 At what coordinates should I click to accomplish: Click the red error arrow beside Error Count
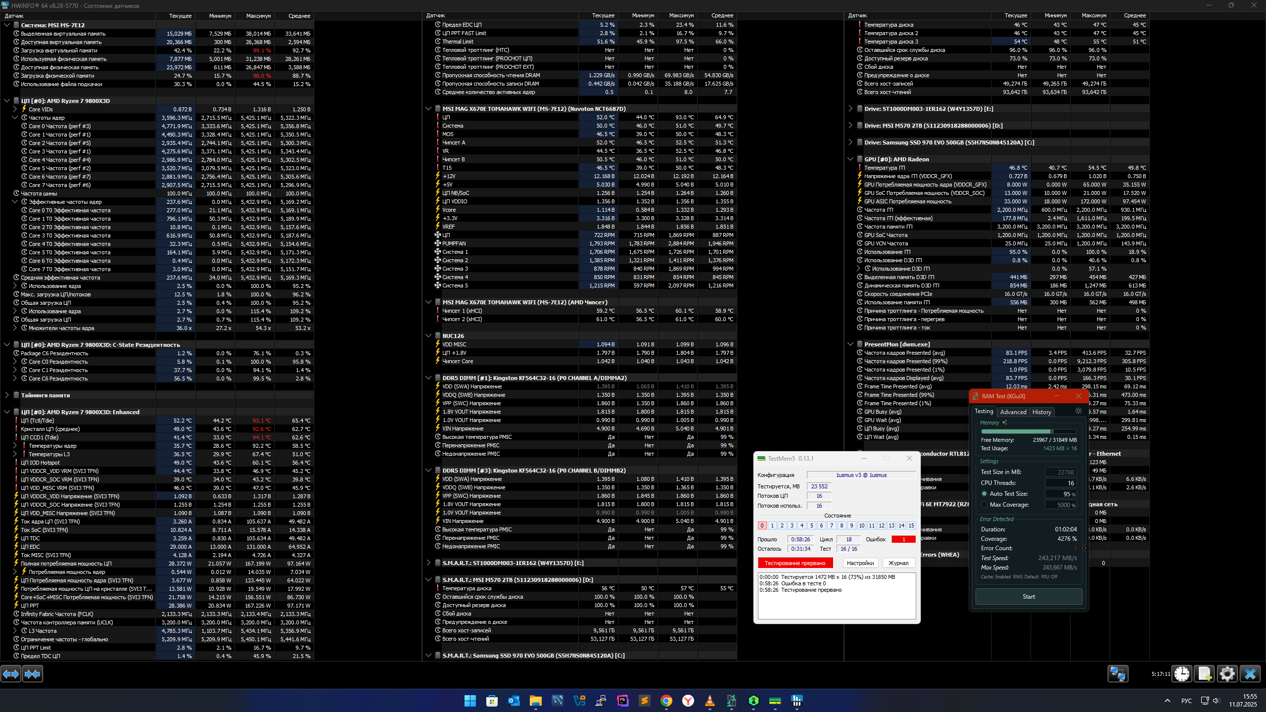pyautogui.click(x=1085, y=548)
